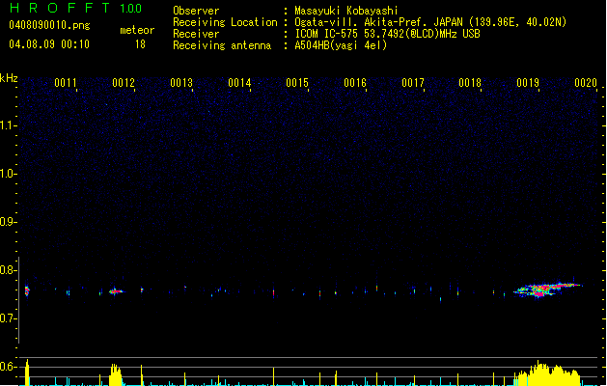607x386 pixels.
Task: Click the 0013 time marker
Action: [x=181, y=83]
